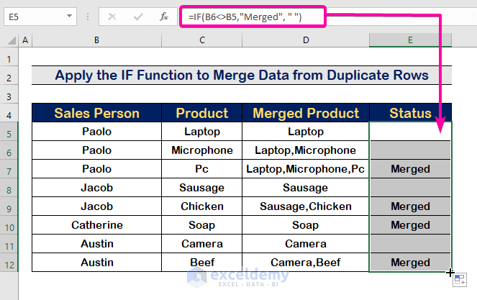Viewport: 477px width, 300px height.
Task: Select column C header
Action: [202, 40]
